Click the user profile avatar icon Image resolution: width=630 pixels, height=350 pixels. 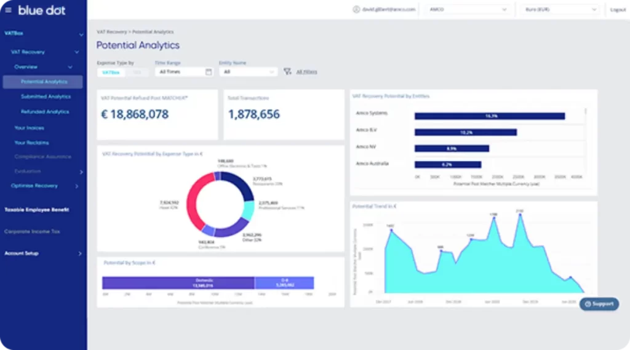[x=356, y=9]
